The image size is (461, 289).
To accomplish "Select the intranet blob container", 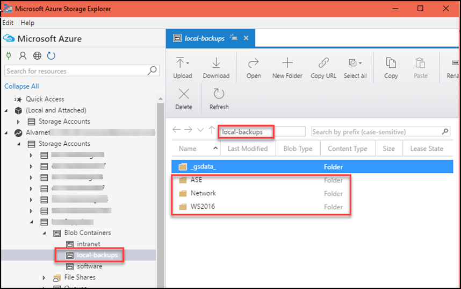I will coord(88,244).
